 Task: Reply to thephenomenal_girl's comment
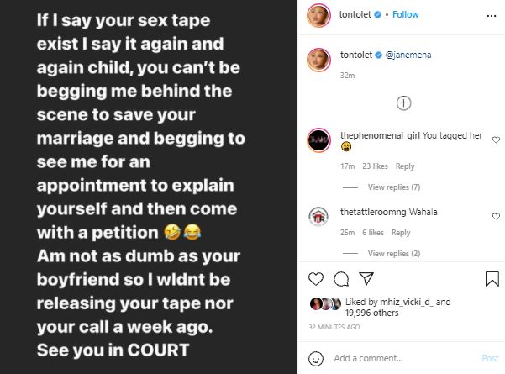(405, 166)
